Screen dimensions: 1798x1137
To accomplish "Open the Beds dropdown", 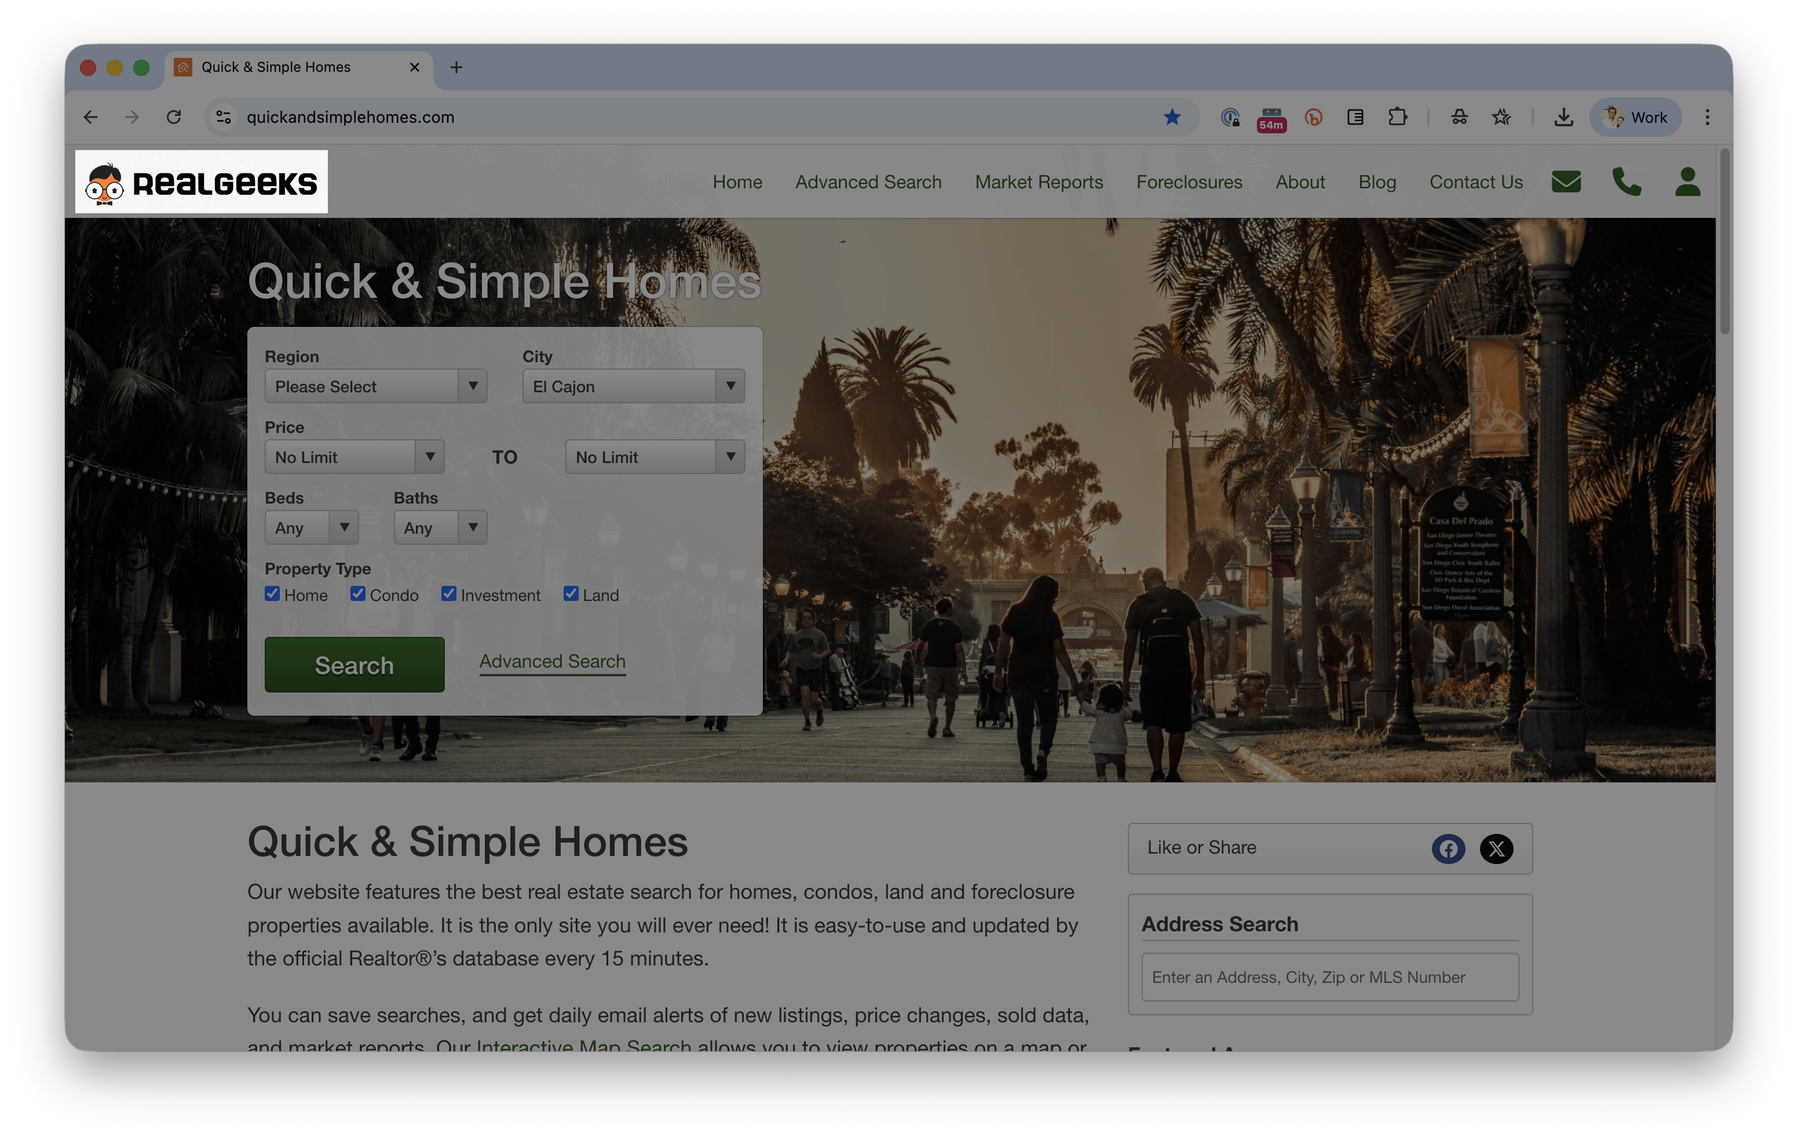I will click(312, 527).
